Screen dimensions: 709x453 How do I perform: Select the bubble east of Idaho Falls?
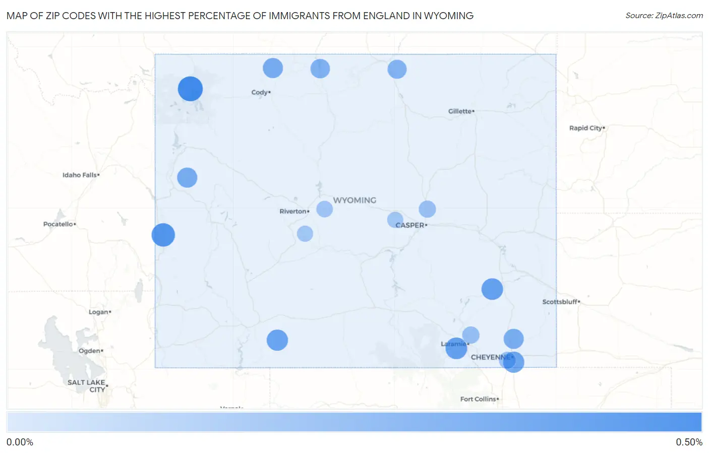[187, 177]
